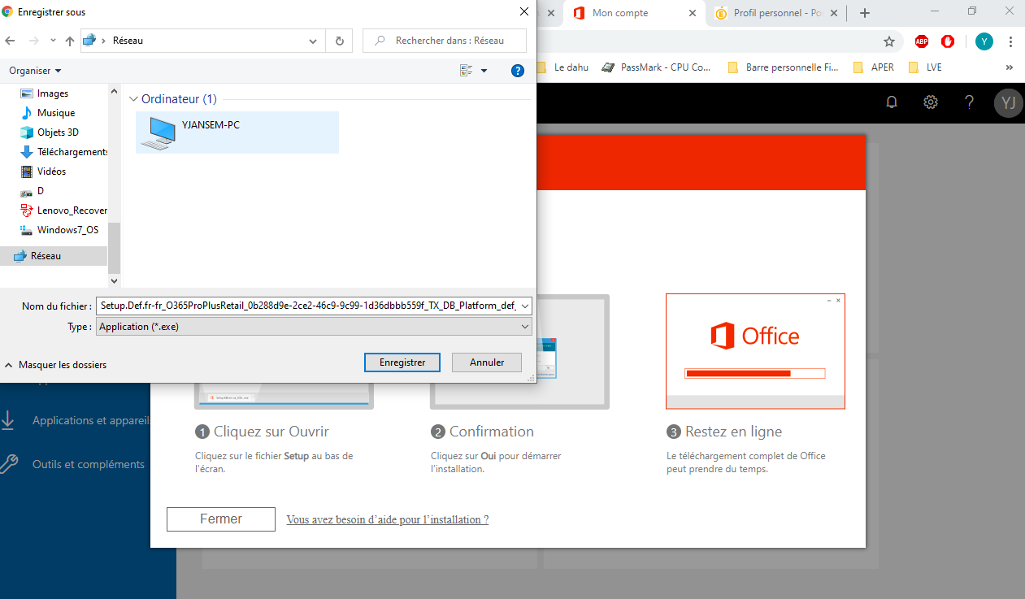Click the Adblock Plus extension icon
The width and height of the screenshot is (1025, 599).
click(x=922, y=41)
